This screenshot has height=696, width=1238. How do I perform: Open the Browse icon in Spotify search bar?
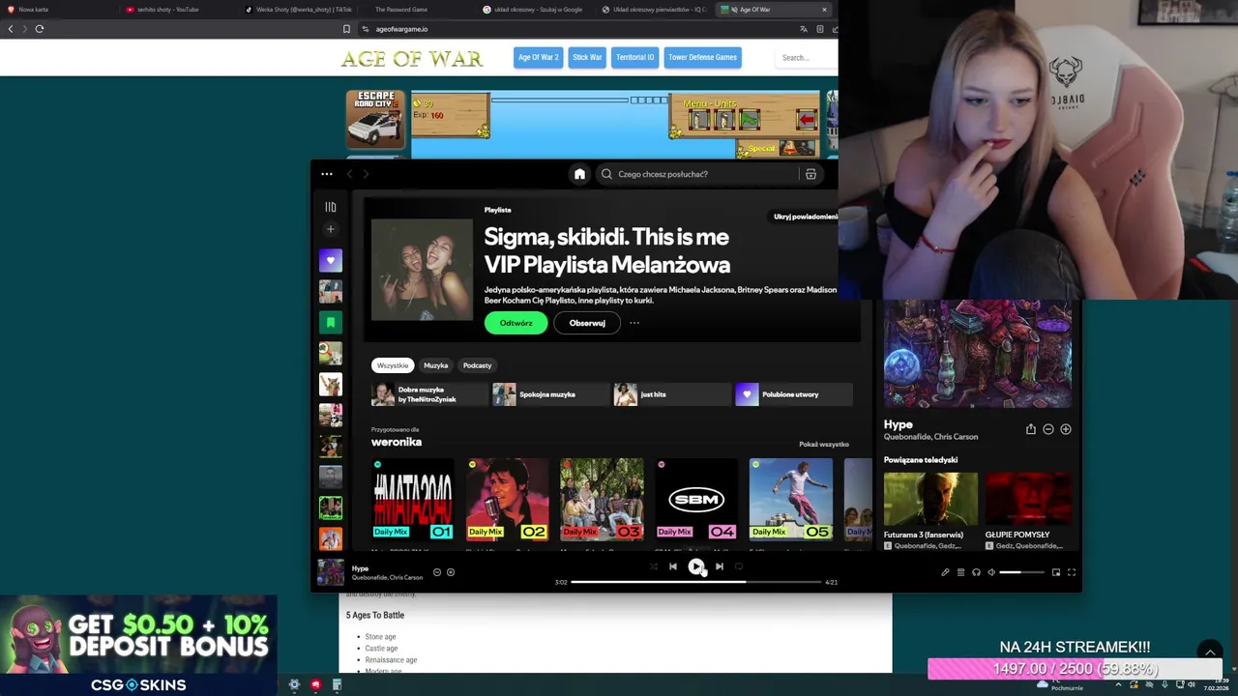(811, 174)
